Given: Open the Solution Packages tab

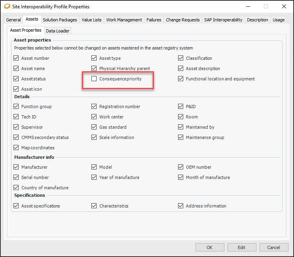Looking at the screenshot, I should coord(60,20).
